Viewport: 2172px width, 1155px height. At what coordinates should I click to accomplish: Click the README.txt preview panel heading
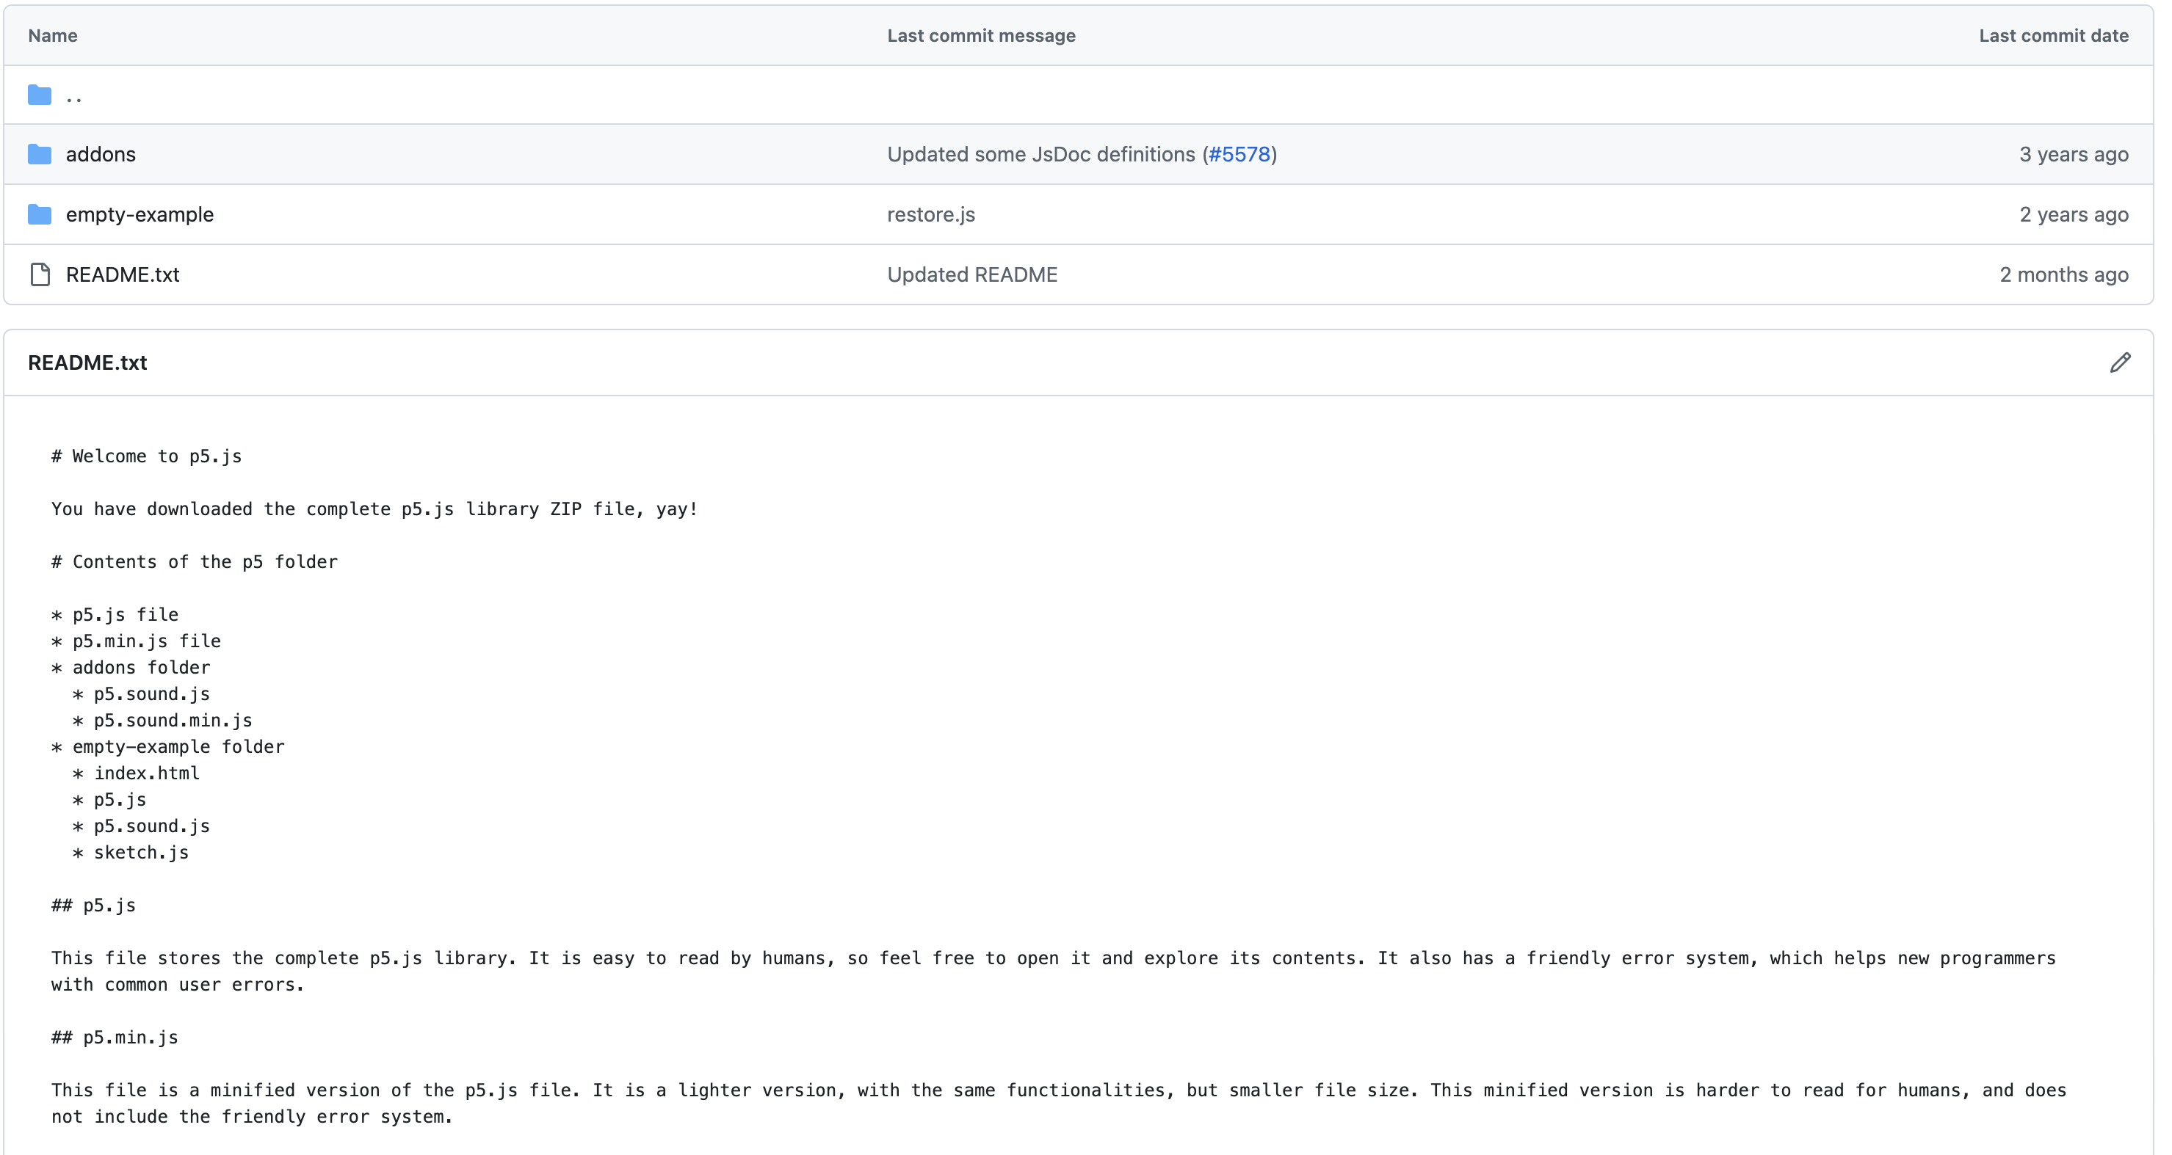click(87, 363)
